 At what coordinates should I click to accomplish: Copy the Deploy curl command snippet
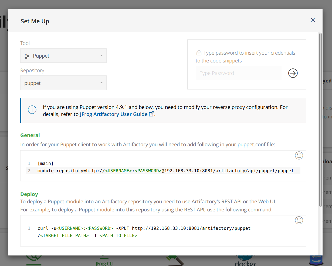299,220
